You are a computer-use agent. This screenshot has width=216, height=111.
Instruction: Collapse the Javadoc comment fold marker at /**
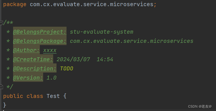tap(1, 23)
